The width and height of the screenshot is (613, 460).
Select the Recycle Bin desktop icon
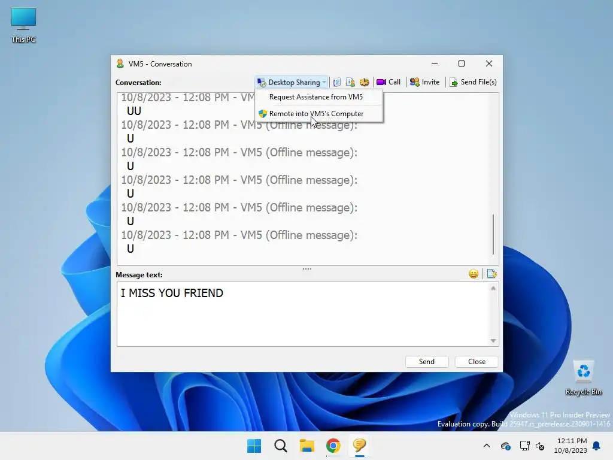point(583,378)
